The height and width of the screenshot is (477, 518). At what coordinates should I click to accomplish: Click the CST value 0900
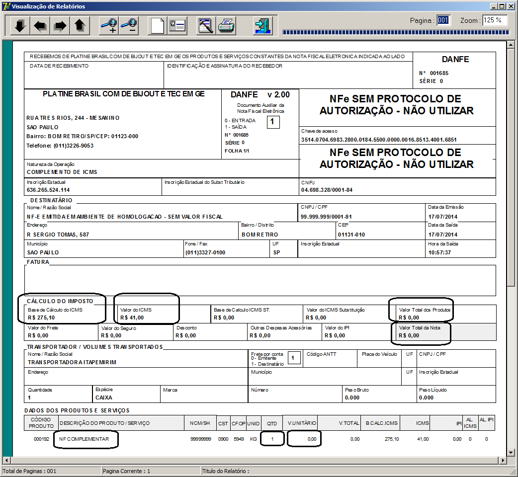(x=223, y=439)
